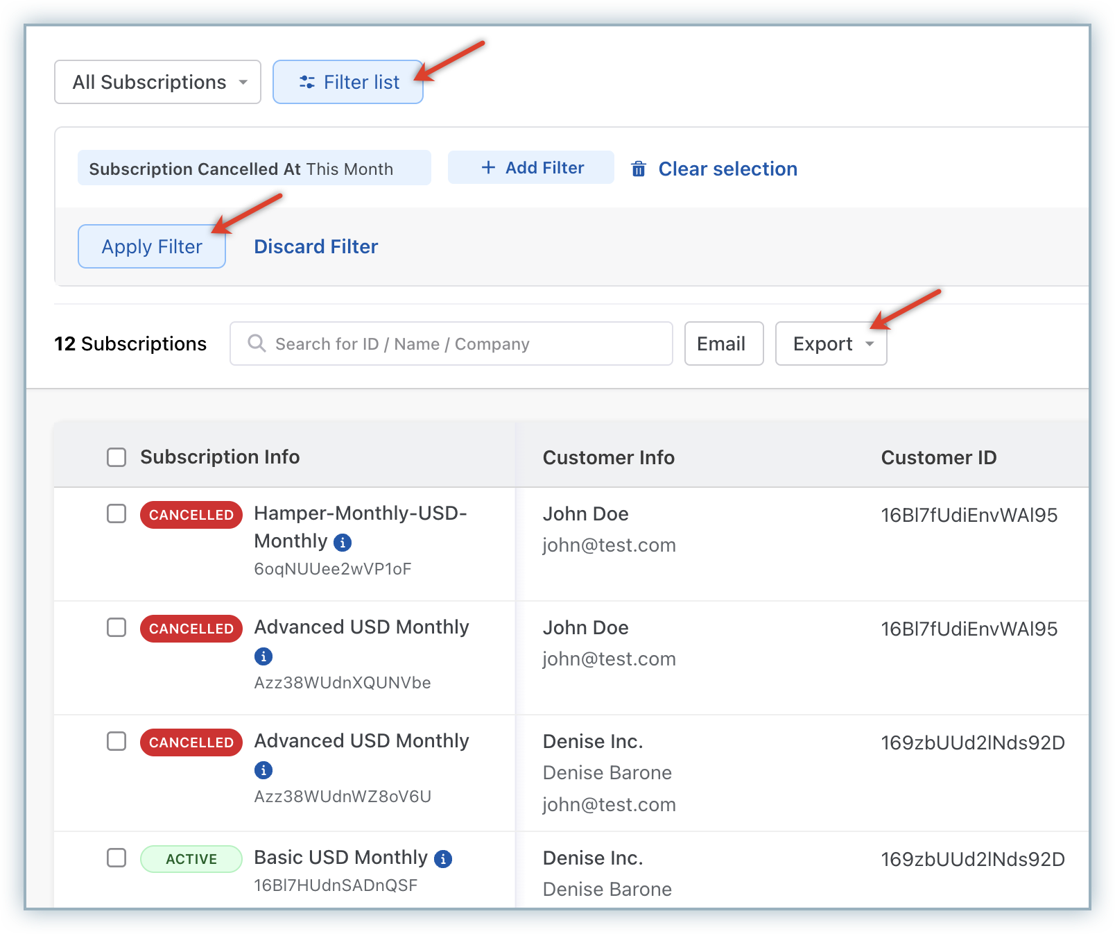The image size is (1115, 934).
Task: Click the Customer ID column header
Action: tap(938, 458)
